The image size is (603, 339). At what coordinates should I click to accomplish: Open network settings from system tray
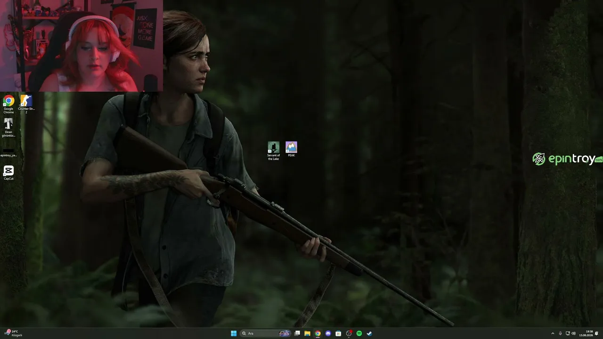click(x=568, y=333)
